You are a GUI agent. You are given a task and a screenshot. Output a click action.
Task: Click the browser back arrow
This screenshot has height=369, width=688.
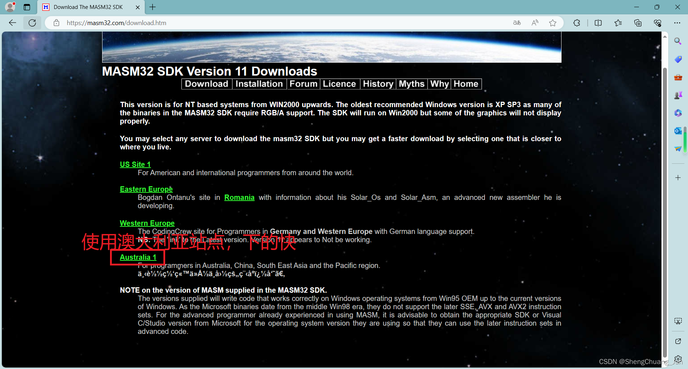tap(13, 23)
